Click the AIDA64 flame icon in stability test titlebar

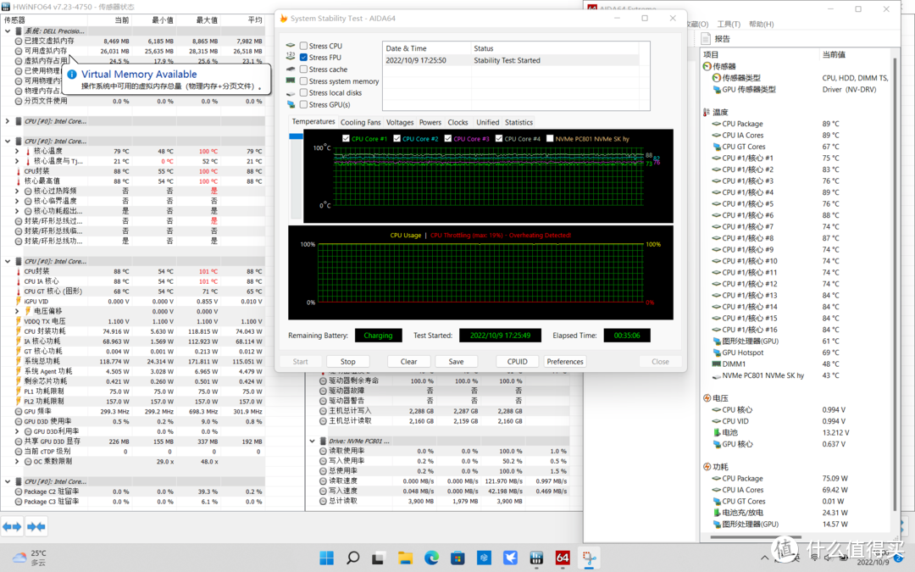[x=284, y=18]
